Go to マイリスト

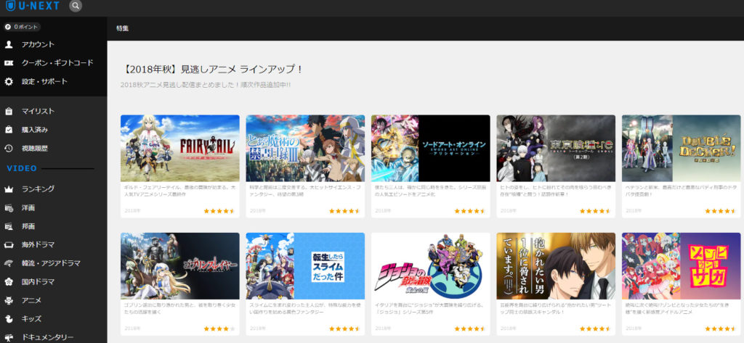(x=38, y=112)
